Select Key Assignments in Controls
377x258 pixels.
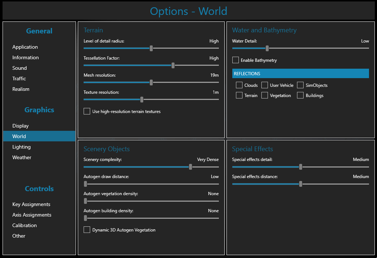31,204
